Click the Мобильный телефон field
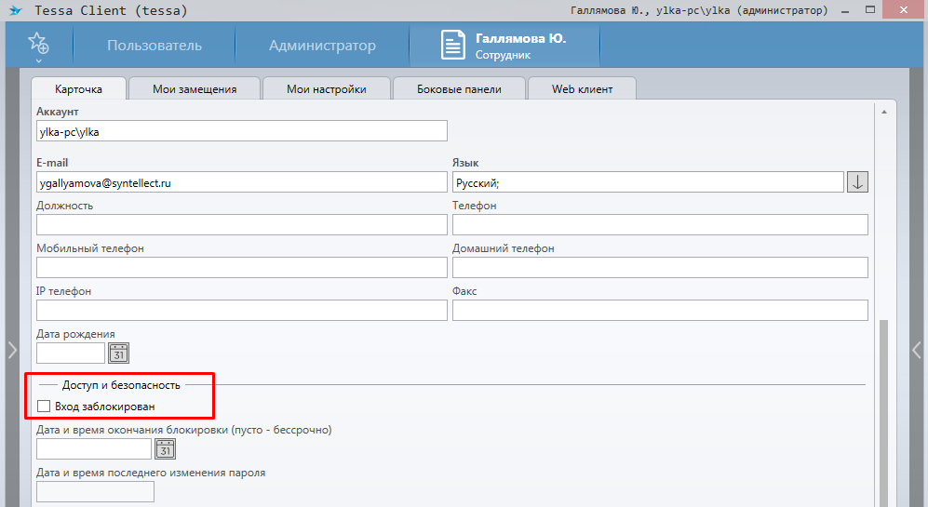928x507 pixels. coord(241,267)
